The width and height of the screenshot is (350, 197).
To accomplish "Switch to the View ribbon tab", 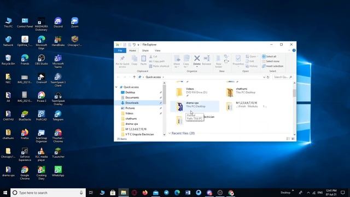I will click(x=157, y=50).
